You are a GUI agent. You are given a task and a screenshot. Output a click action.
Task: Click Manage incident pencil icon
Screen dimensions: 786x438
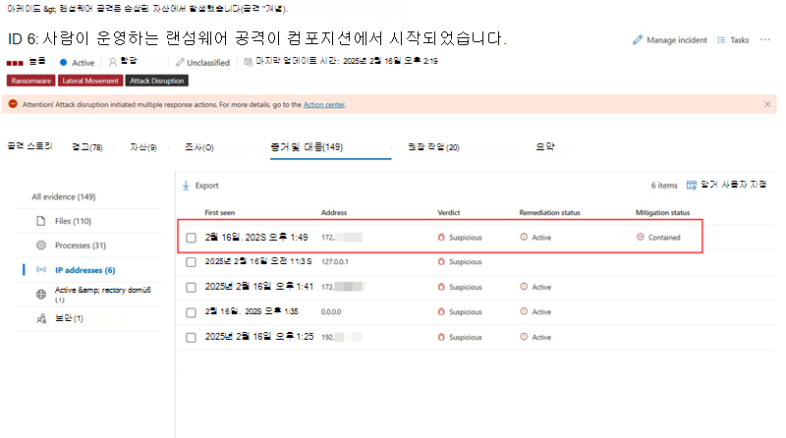coord(637,40)
